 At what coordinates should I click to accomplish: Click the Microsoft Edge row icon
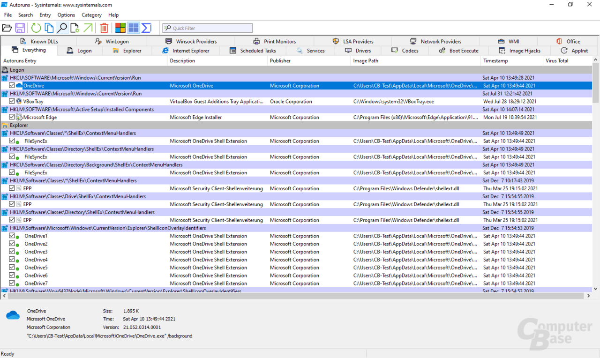click(x=19, y=117)
